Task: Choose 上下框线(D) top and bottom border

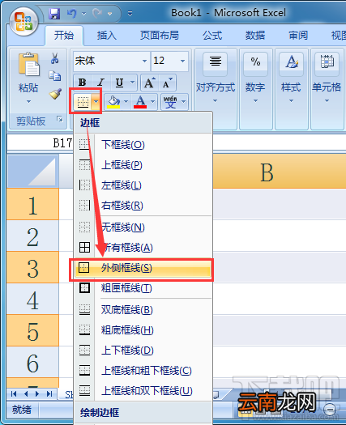Action: [x=143, y=351]
